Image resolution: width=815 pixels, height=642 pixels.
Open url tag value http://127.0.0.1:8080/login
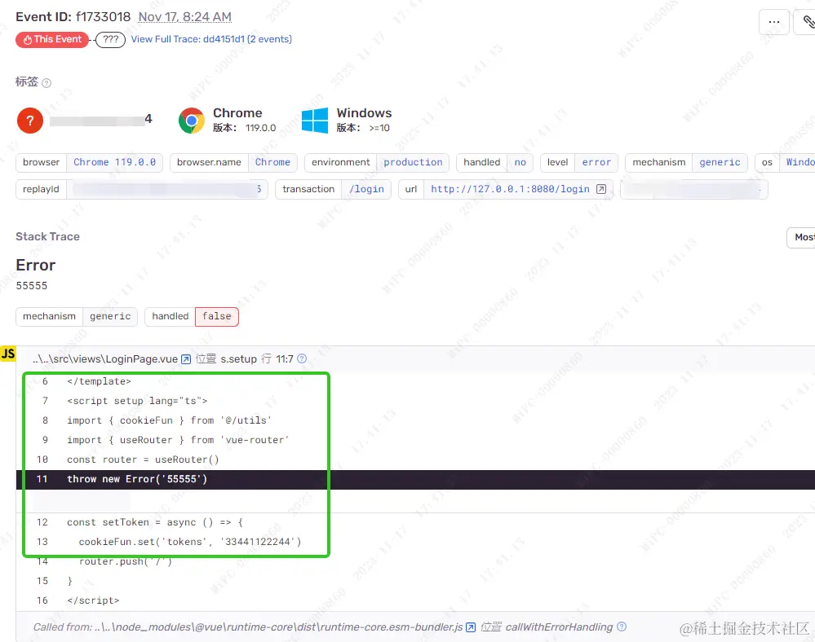pyautogui.click(x=510, y=190)
